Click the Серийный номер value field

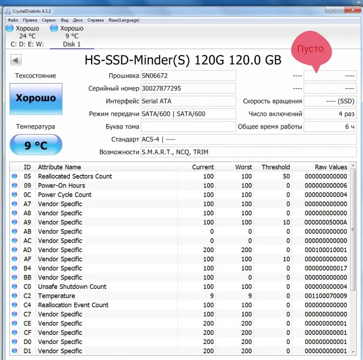pos(188,89)
